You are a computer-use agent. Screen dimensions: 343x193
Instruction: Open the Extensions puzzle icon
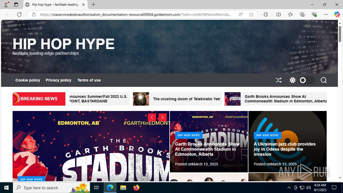tap(266, 14)
